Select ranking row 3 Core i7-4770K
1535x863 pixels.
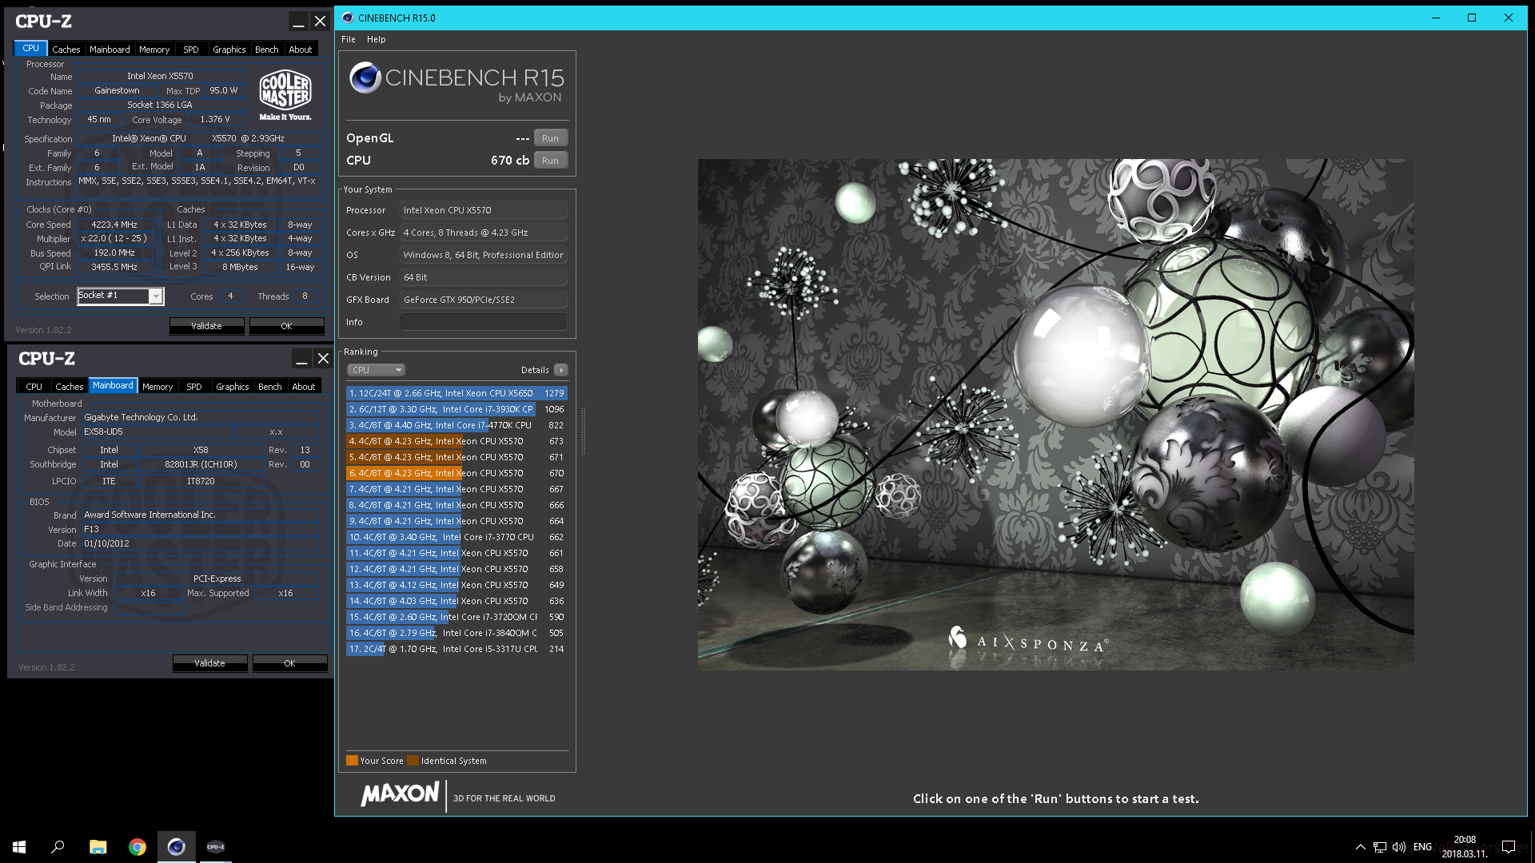click(x=457, y=425)
